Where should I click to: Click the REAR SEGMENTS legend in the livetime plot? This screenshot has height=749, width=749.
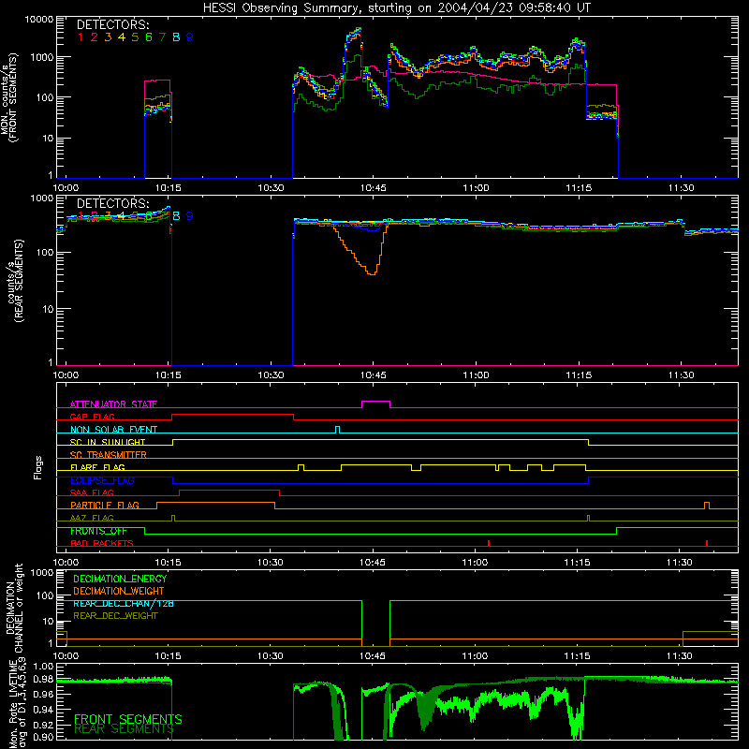(x=124, y=729)
